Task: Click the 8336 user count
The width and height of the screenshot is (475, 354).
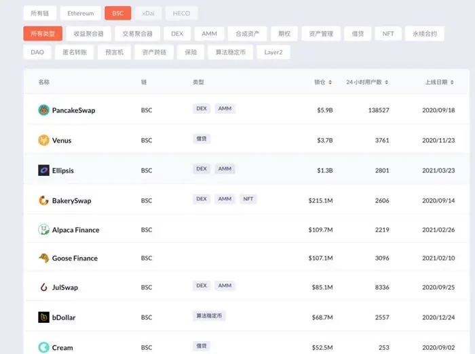Action: [x=382, y=287]
